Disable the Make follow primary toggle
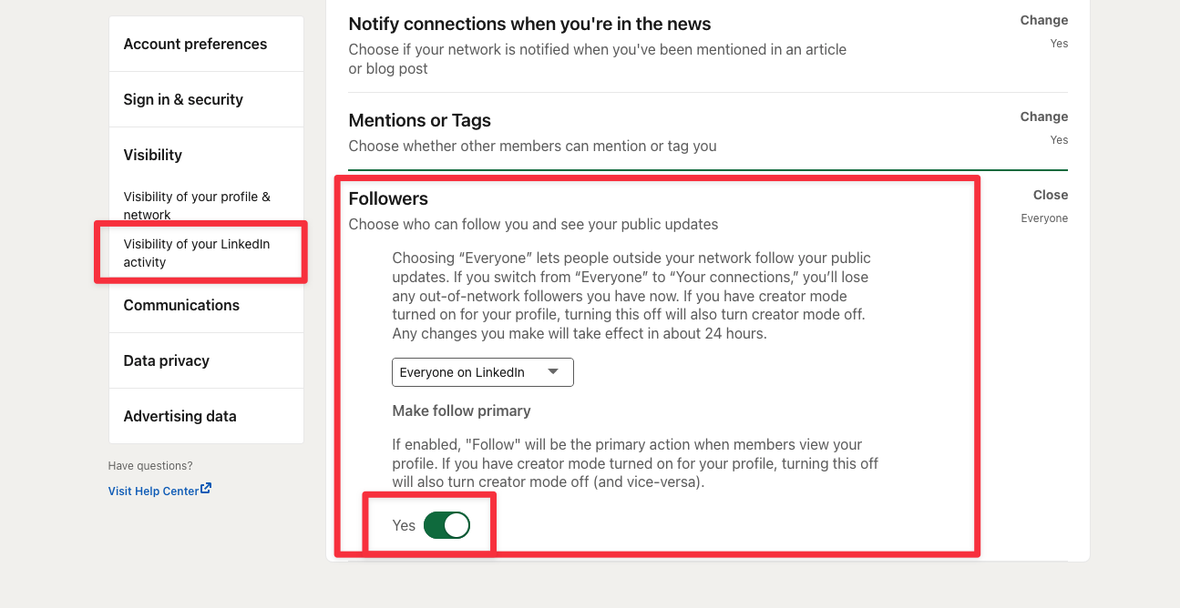The width and height of the screenshot is (1180, 608). 446,525
